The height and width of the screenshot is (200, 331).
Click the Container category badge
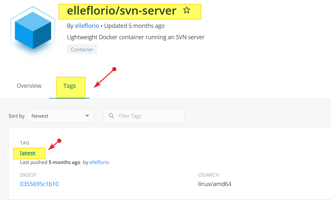pos(82,49)
